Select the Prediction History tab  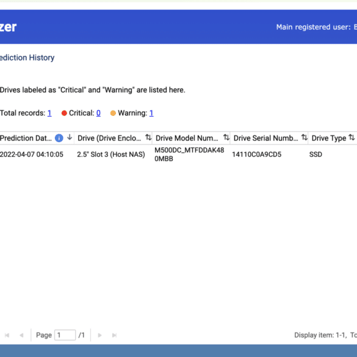pyautogui.click(x=27, y=57)
